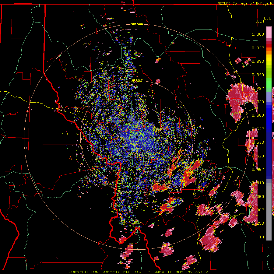Click the TH threshold label
Image resolution: width=274 pixels, height=274 pixels.
point(262,237)
